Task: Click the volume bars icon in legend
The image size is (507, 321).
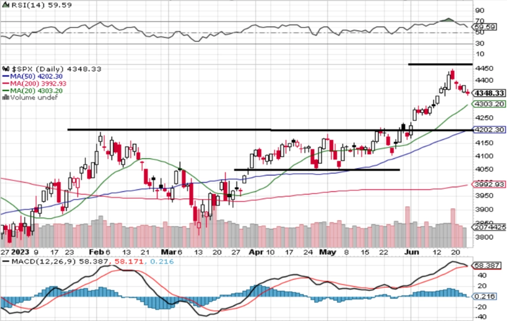Action: [x=5, y=97]
